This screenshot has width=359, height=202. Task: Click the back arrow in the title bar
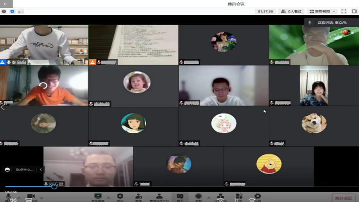(6, 4)
